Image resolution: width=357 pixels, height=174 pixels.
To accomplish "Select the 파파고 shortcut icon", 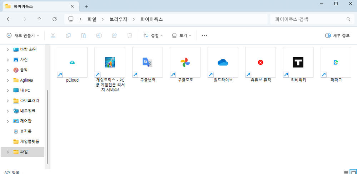I will (336, 62).
